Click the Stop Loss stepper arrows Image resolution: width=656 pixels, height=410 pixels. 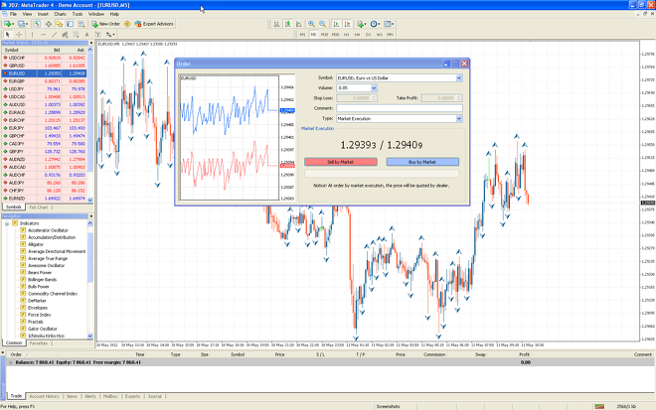pyautogui.click(x=374, y=98)
